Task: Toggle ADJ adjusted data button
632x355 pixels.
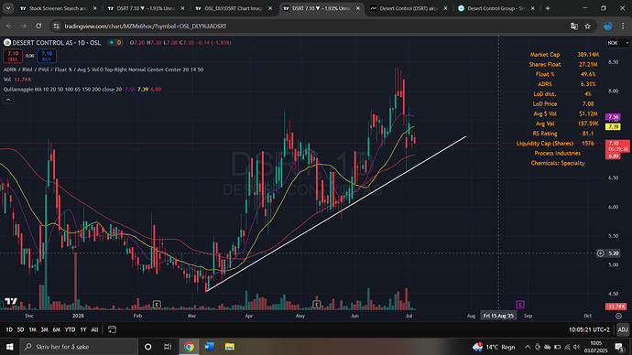Action: (x=623, y=329)
